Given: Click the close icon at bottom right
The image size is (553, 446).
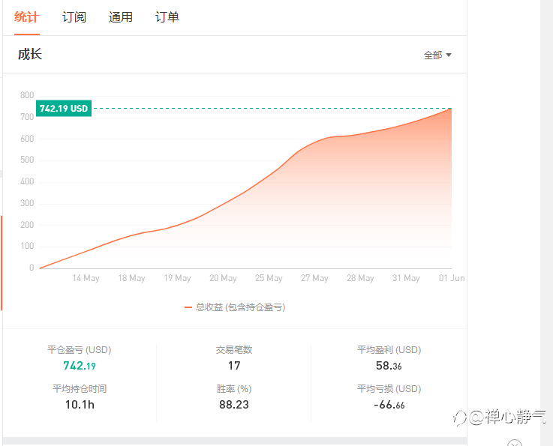Looking at the screenshot, I should [x=515, y=443].
